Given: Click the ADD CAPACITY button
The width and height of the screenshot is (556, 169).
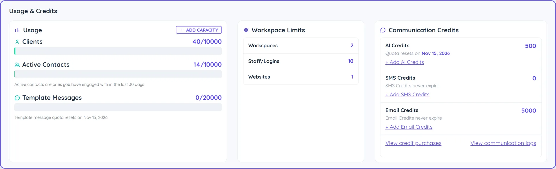Looking at the screenshot, I should [199, 30].
